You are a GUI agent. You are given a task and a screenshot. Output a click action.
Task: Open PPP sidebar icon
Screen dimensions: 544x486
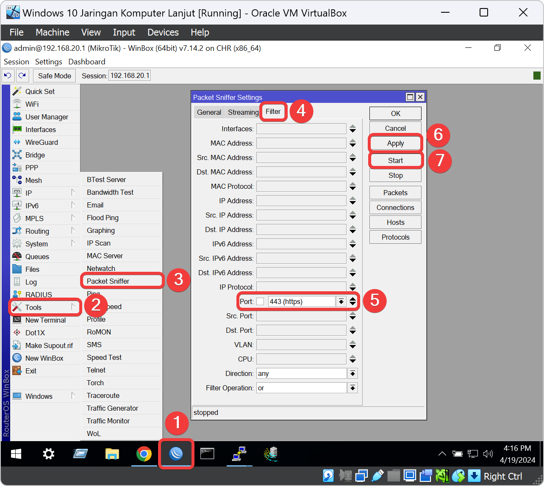[x=17, y=167]
